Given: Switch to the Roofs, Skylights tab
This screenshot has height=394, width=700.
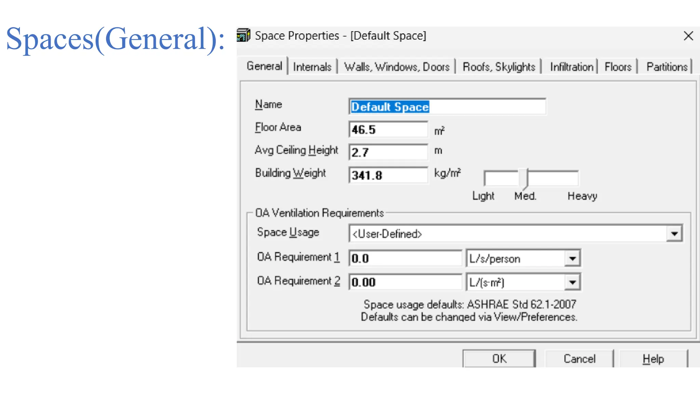Looking at the screenshot, I should pos(499,67).
